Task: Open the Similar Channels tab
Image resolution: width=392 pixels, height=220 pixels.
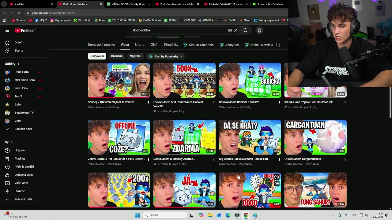Action: click(x=198, y=45)
